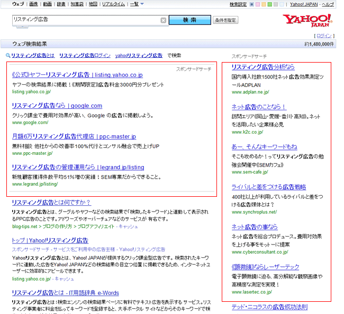
Task: Open the ネット広告のことなら！ sidebar ad
Action: click(259, 107)
